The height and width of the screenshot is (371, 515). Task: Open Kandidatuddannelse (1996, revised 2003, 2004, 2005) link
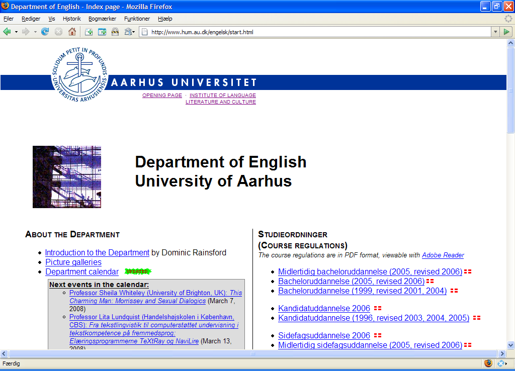(x=374, y=318)
